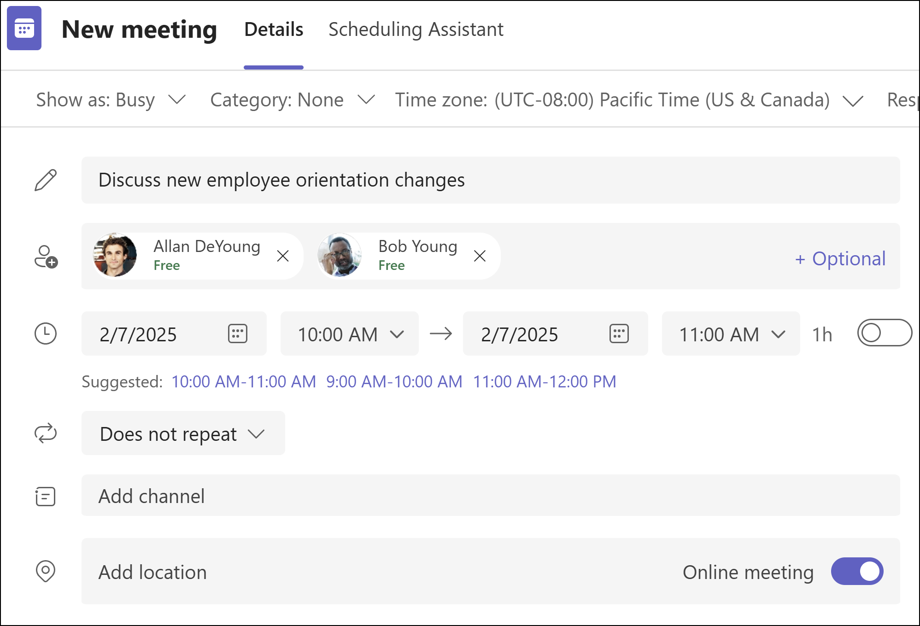Image resolution: width=920 pixels, height=626 pixels.
Task: Click the Teams calendar logo top left
Action: pyautogui.click(x=25, y=29)
